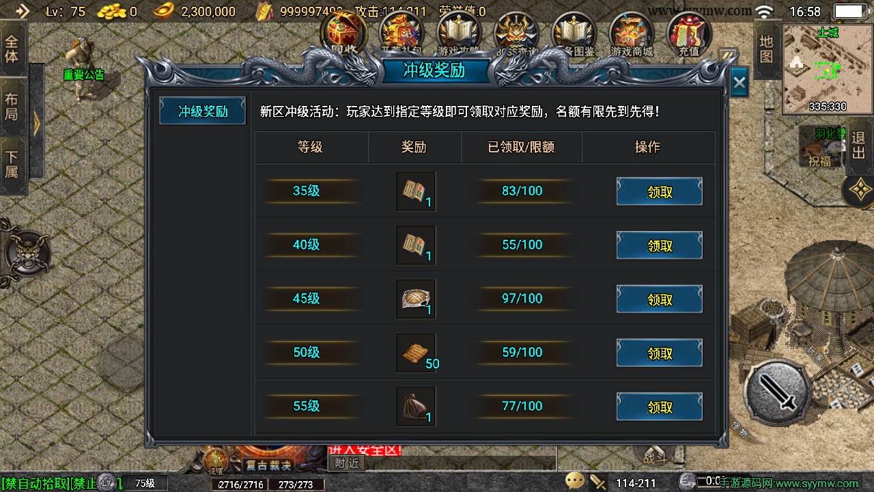Expand the top-left arrow menu

point(22,11)
